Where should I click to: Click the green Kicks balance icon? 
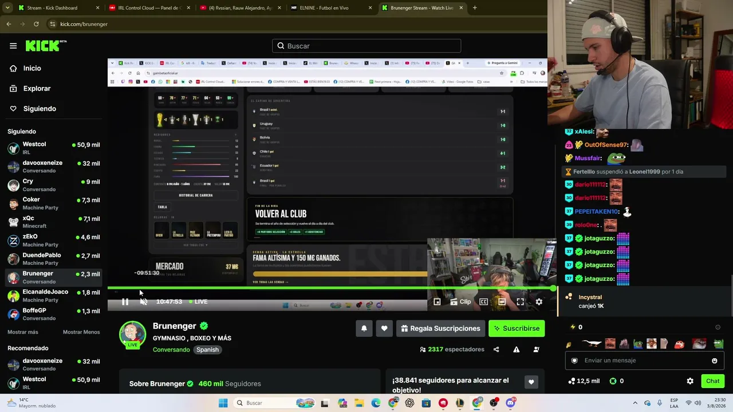(x=613, y=381)
